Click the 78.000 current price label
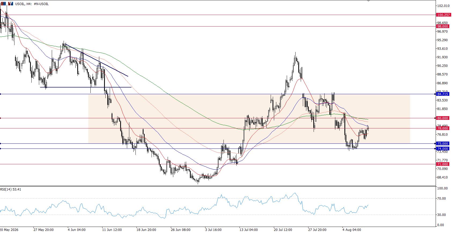This screenshot has height=232, width=452. point(442,128)
